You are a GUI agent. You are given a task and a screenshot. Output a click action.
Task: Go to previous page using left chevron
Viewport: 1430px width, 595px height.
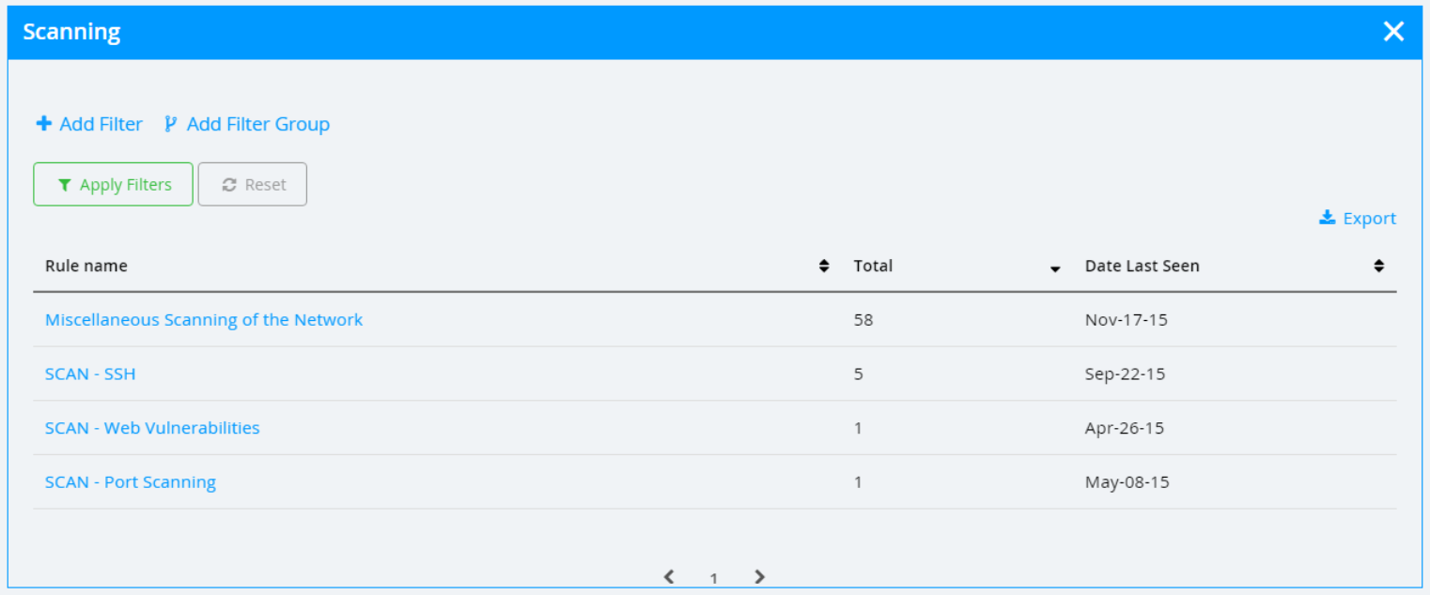(x=669, y=576)
